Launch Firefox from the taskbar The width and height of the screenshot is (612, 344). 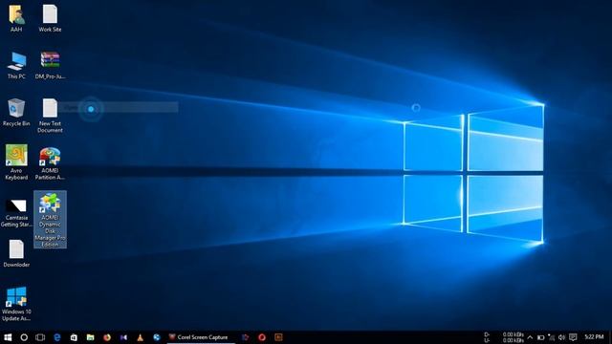pyautogui.click(x=107, y=337)
